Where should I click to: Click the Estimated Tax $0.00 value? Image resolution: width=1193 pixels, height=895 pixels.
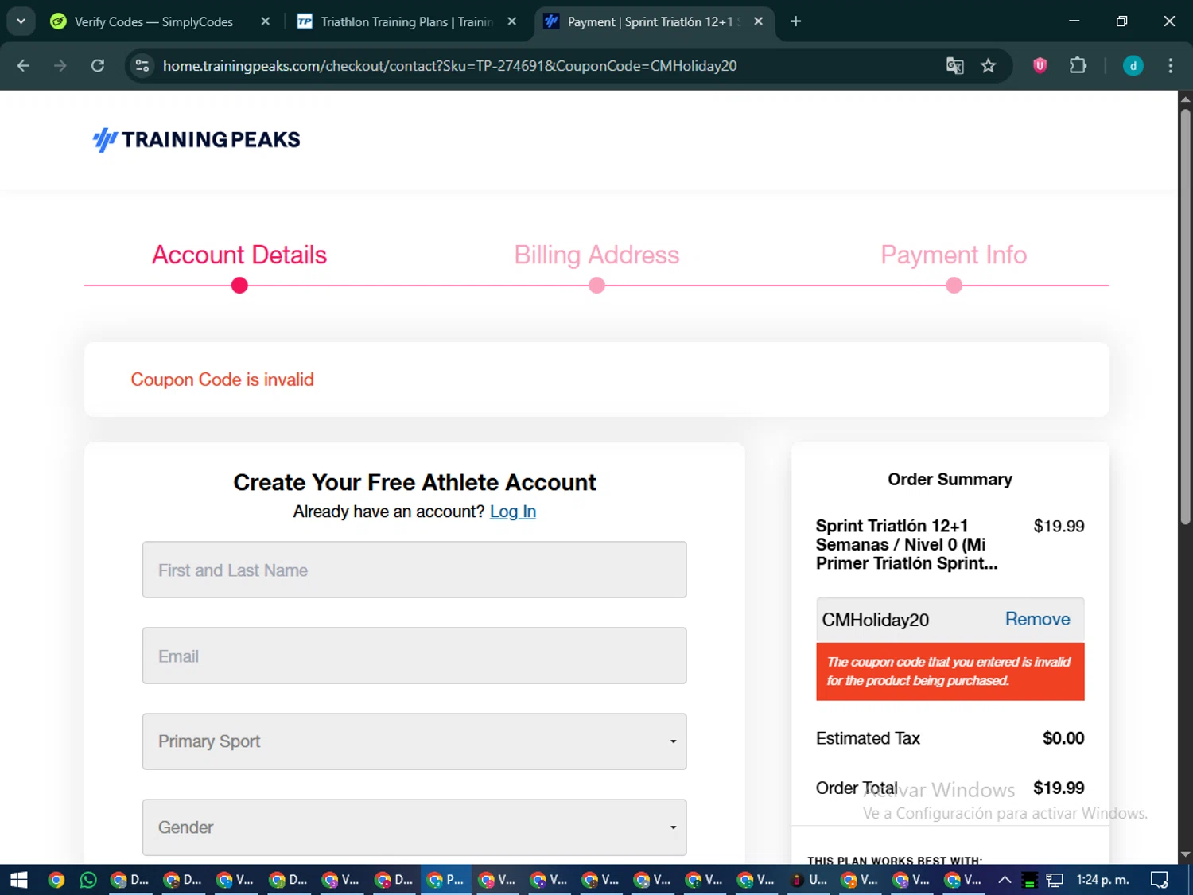[x=1063, y=738]
